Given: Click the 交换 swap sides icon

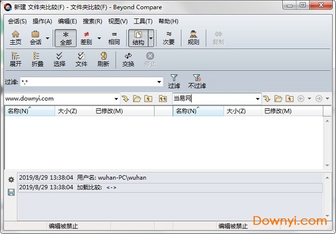Looking at the screenshot, I should (128, 59).
